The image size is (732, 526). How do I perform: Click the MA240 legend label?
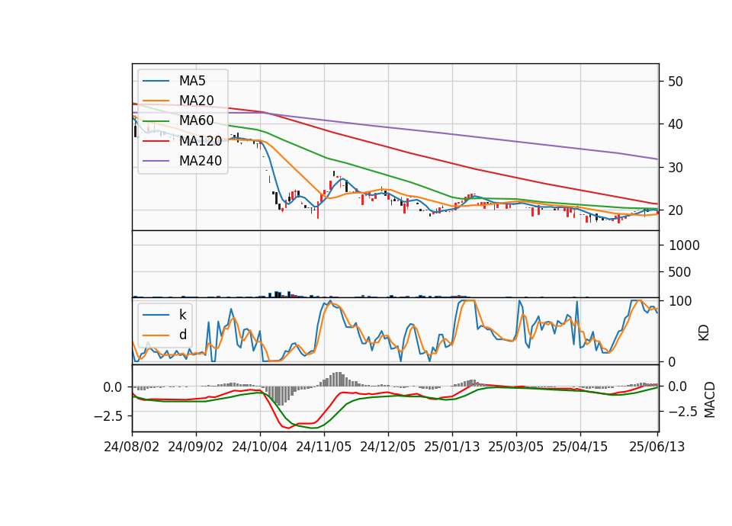pos(201,161)
